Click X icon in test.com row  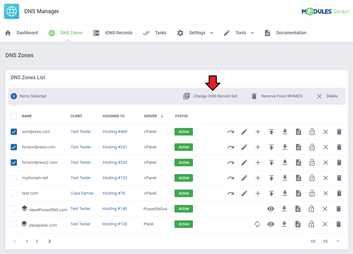click(x=325, y=193)
